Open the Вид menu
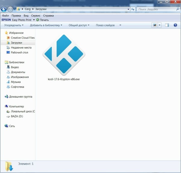 click(x=26, y=16)
